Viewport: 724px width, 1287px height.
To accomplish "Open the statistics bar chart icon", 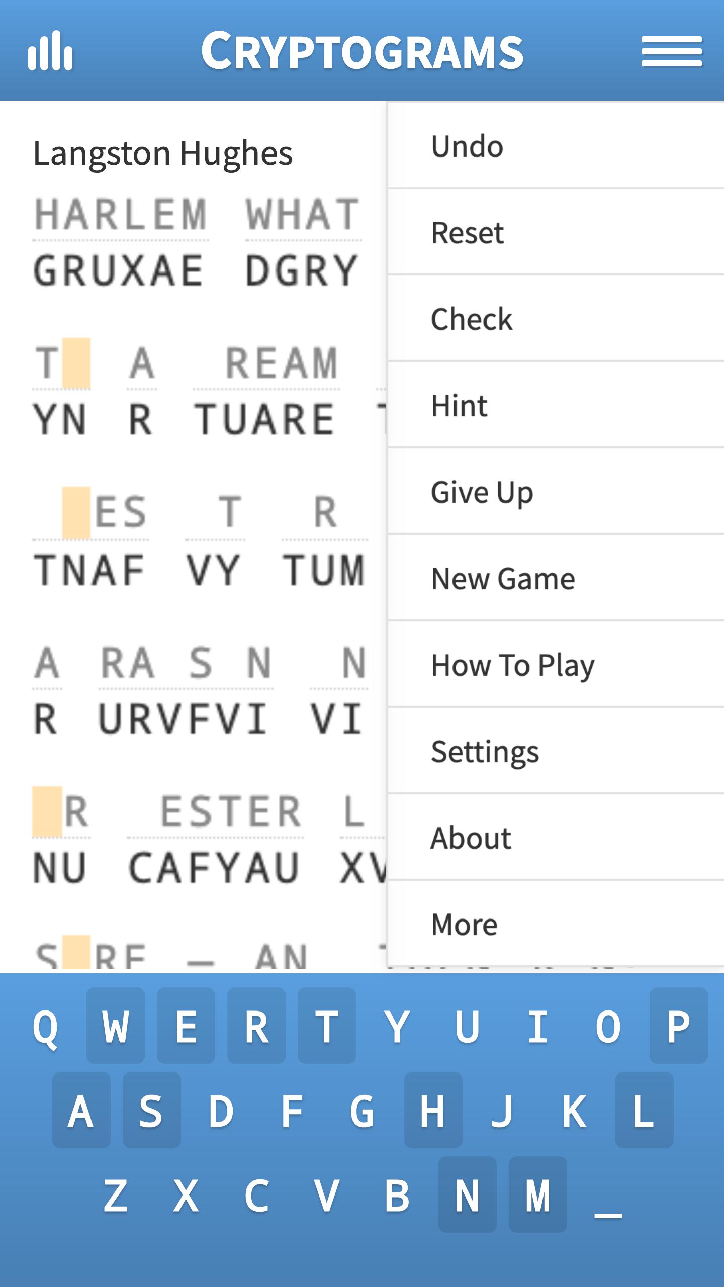I will (x=50, y=51).
